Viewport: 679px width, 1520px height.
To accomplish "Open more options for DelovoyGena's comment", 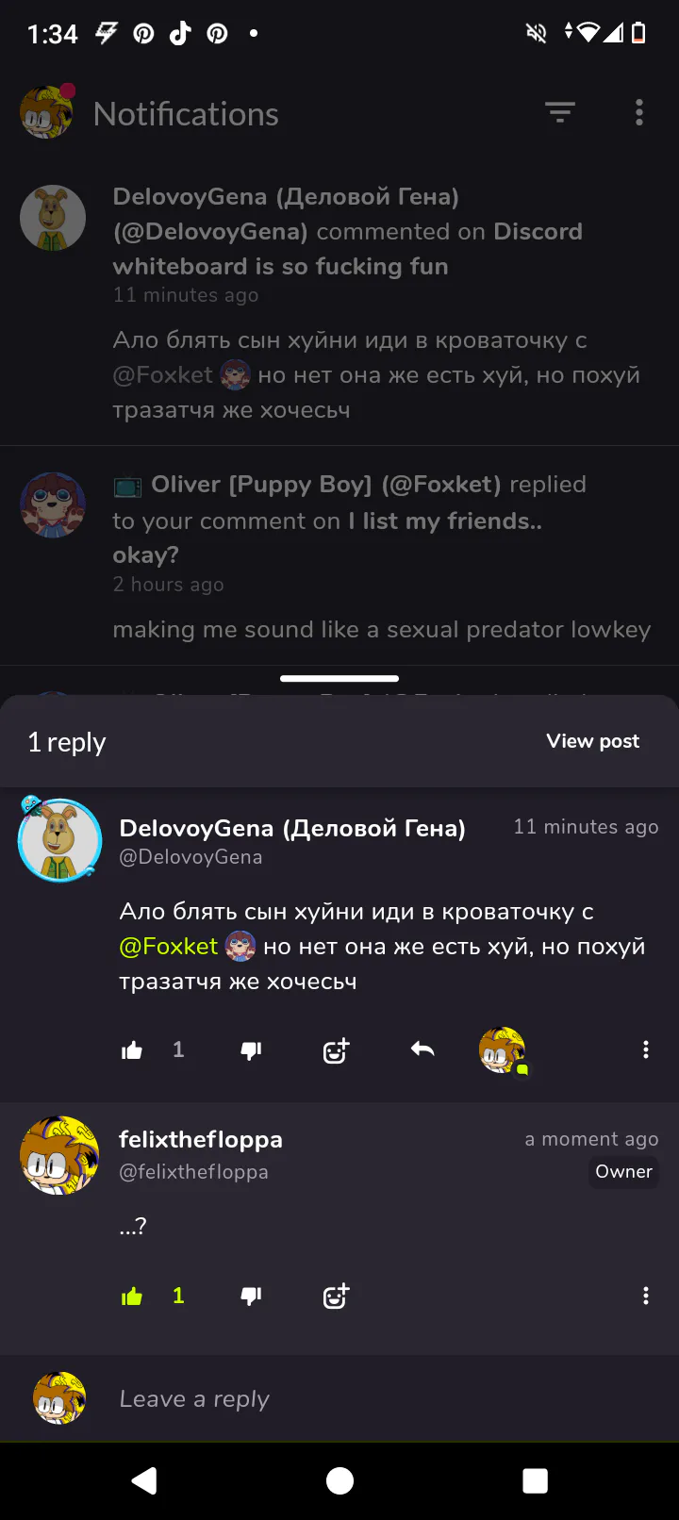I will click(x=645, y=1049).
